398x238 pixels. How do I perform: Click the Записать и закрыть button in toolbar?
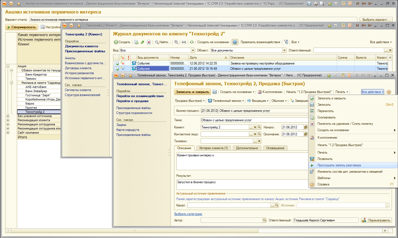(x=192, y=92)
